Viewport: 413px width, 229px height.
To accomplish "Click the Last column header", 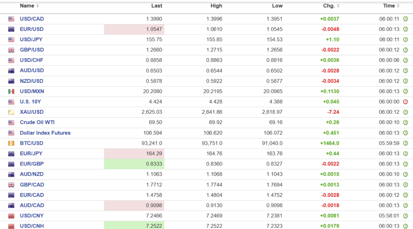I will click(156, 6).
